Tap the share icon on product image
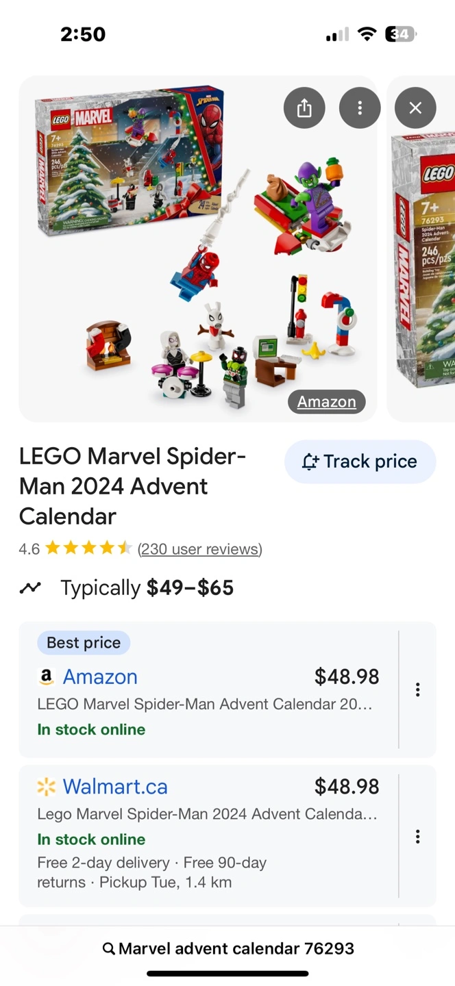 (304, 108)
